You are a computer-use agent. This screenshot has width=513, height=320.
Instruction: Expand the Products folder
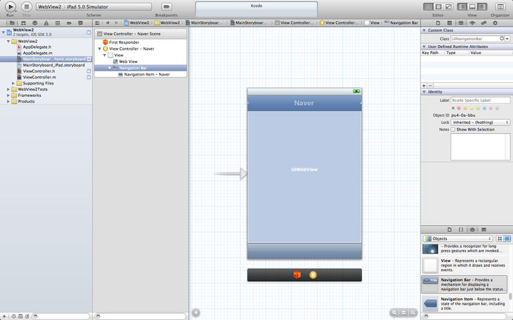(x=8, y=101)
